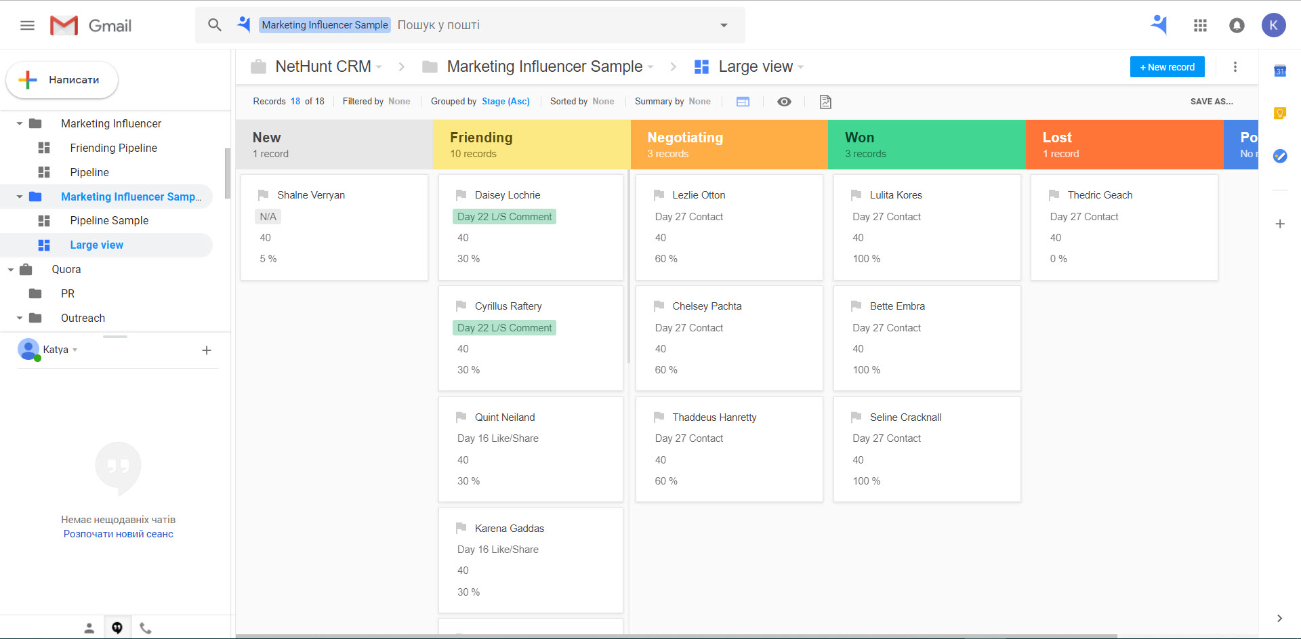Click flag icon on Thedric Geach card
The image size is (1301, 639).
pyautogui.click(x=1054, y=195)
